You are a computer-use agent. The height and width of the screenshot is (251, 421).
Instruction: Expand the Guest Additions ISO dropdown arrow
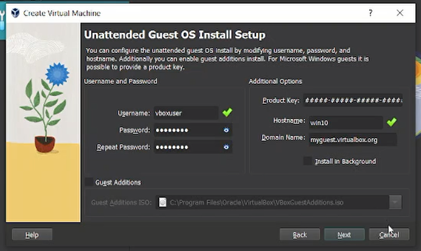pyautogui.click(x=395, y=202)
